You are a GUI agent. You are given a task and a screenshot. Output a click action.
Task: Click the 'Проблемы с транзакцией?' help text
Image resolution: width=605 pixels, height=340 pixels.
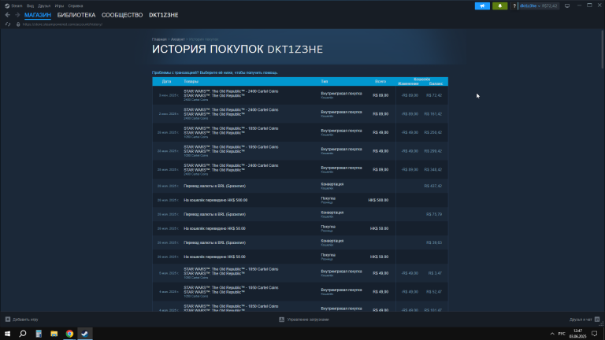tap(215, 72)
